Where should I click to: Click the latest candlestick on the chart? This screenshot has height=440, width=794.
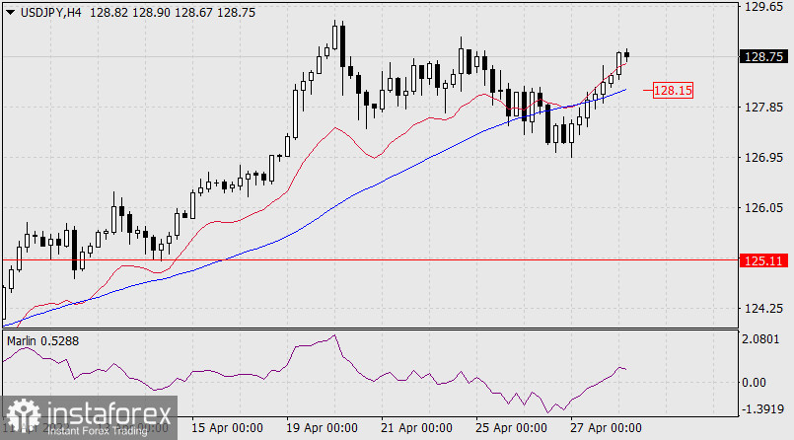[x=627, y=55]
